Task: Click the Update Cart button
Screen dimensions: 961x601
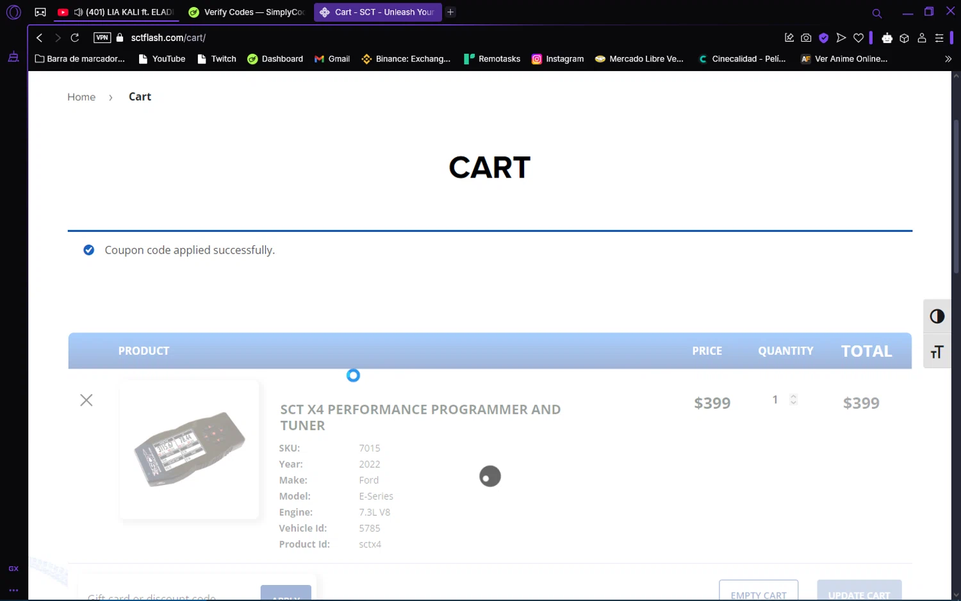Action: tap(859, 591)
